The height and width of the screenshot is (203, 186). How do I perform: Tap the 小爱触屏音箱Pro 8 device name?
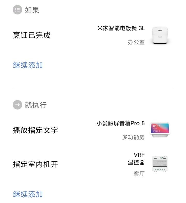[x=121, y=123]
